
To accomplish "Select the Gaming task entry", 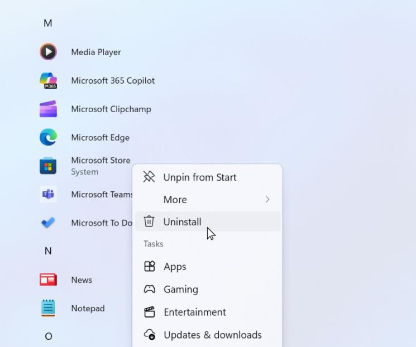I will (x=208, y=289).
